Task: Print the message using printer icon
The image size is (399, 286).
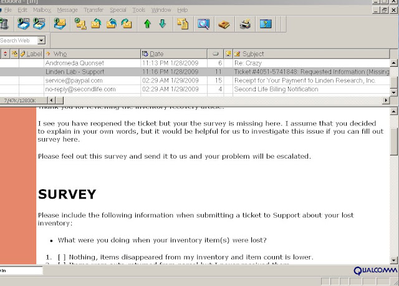Action: coord(245,24)
